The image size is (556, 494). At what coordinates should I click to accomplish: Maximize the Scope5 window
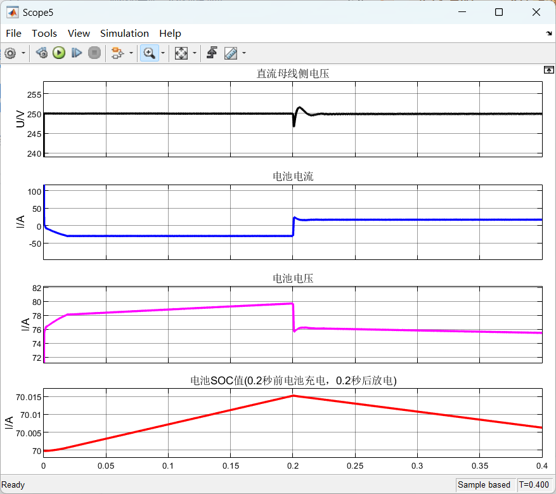click(499, 13)
